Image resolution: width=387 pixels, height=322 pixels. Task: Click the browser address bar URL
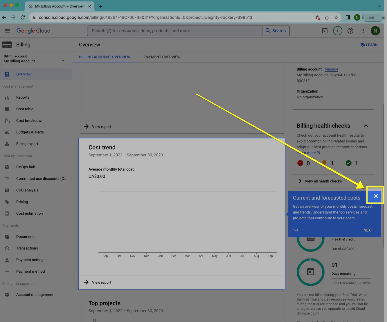pyautogui.click(x=145, y=17)
